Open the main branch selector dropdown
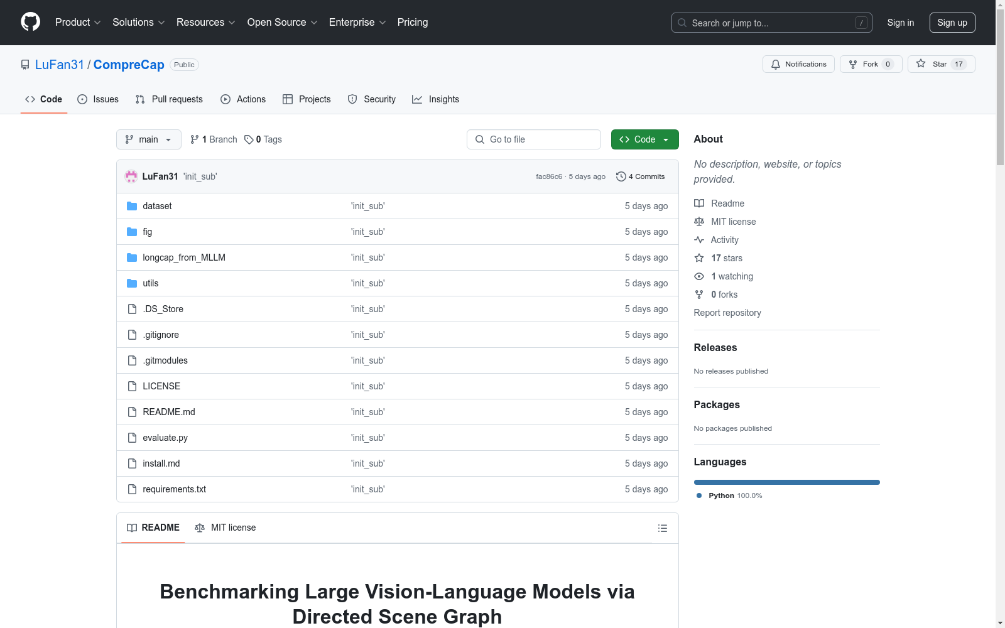The width and height of the screenshot is (1005, 628). (149, 139)
